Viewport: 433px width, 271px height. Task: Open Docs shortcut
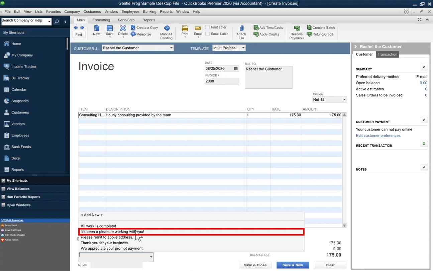[x=12, y=158]
